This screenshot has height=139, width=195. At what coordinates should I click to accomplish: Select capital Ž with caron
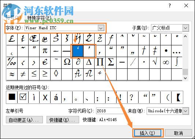(89, 39)
